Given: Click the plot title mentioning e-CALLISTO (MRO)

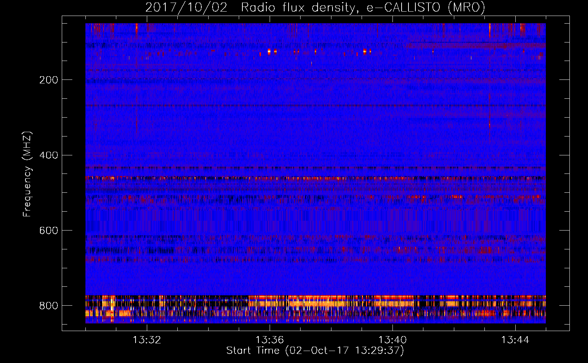Looking at the screenshot, I should pos(315,7).
